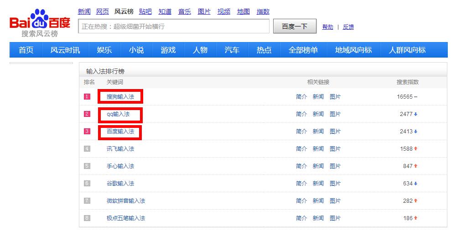Open keyword 谷歌输入法
Viewport: 451px width, 232px height.
point(120,183)
